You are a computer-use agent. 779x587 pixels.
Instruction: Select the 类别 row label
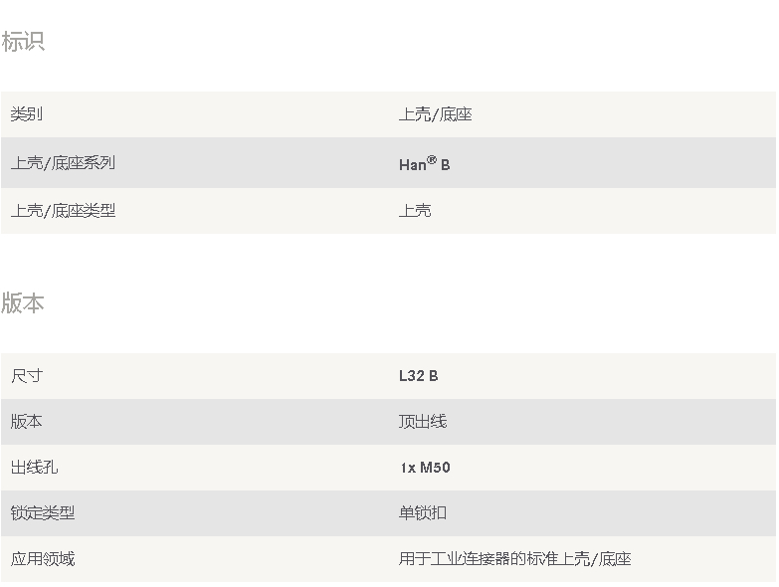click(x=27, y=114)
